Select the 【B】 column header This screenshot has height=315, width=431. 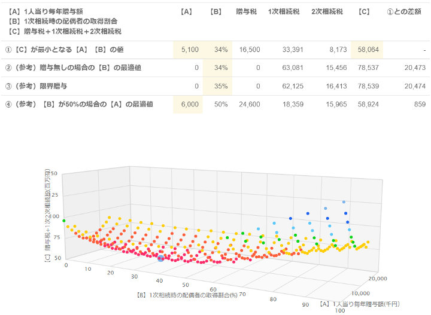click(x=216, y=11)
